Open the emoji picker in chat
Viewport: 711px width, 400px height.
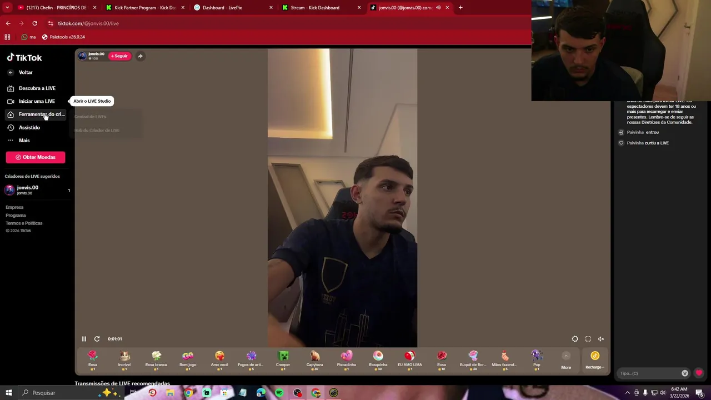click(685, 373)
